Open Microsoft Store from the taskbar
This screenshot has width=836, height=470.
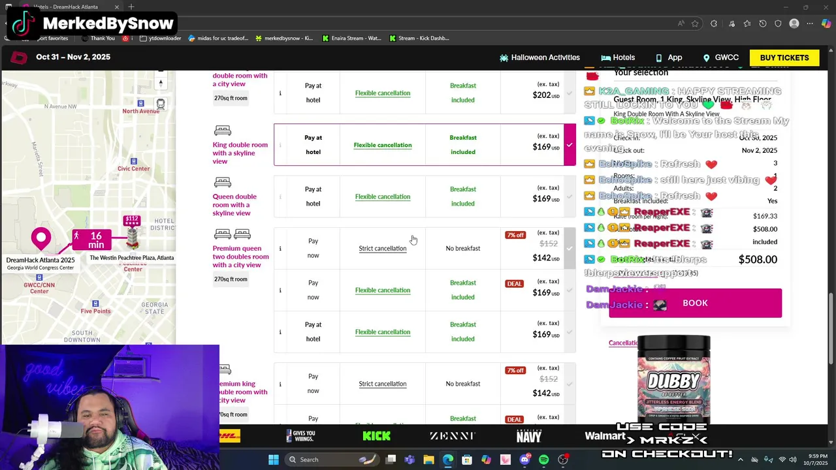pos(467,460)
